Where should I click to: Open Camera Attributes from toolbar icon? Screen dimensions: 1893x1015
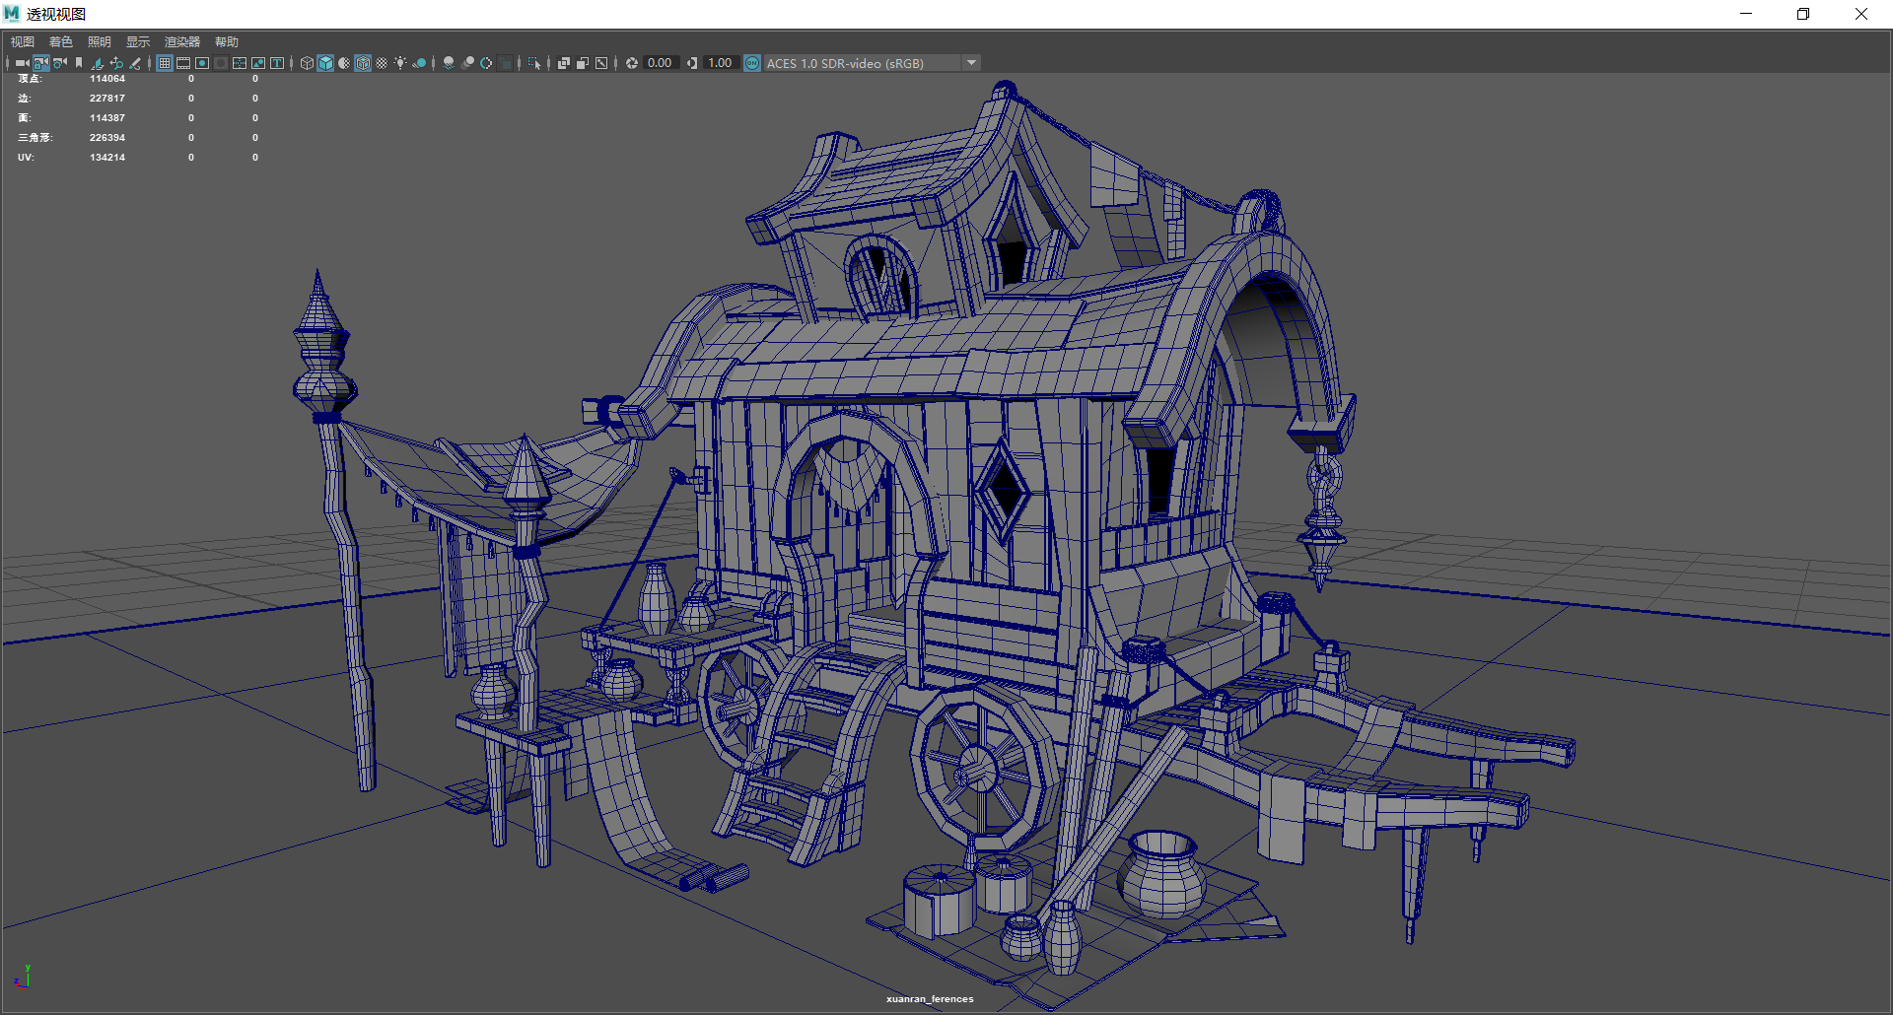tap(60, 63)
